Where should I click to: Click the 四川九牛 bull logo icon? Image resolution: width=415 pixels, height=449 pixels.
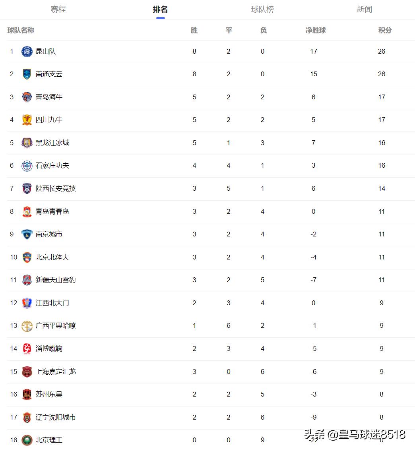27,120
